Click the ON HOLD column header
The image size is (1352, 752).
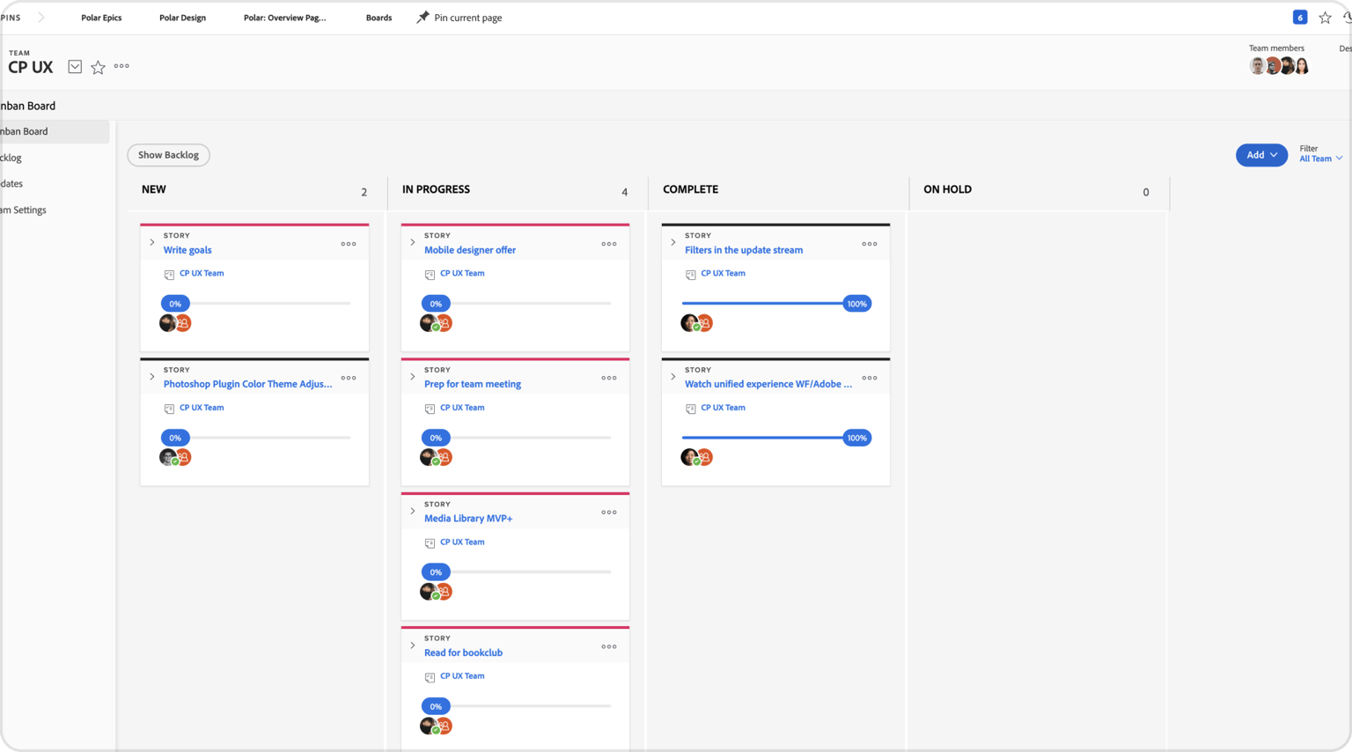(x=947, y=189)
